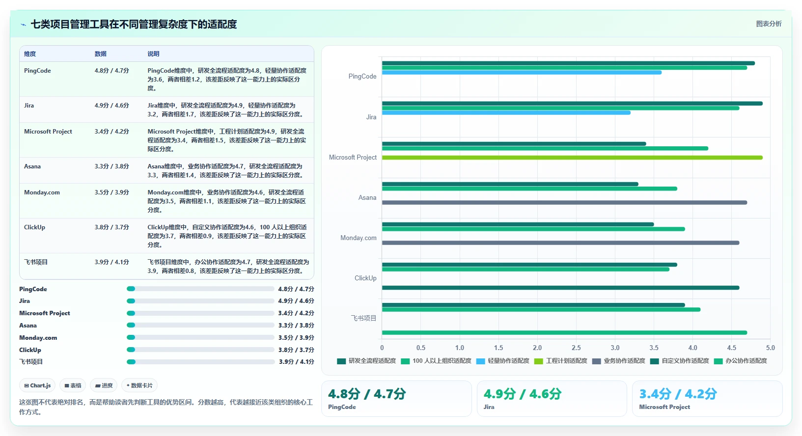This screenshot has height=436, width=802.
Task: Click the PingCode light-blue chart bar
Action: [x=522, y=73]
